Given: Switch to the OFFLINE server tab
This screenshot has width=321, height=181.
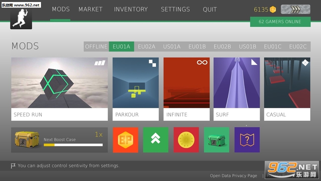Looking at the screenshot, I should point(96,47).
